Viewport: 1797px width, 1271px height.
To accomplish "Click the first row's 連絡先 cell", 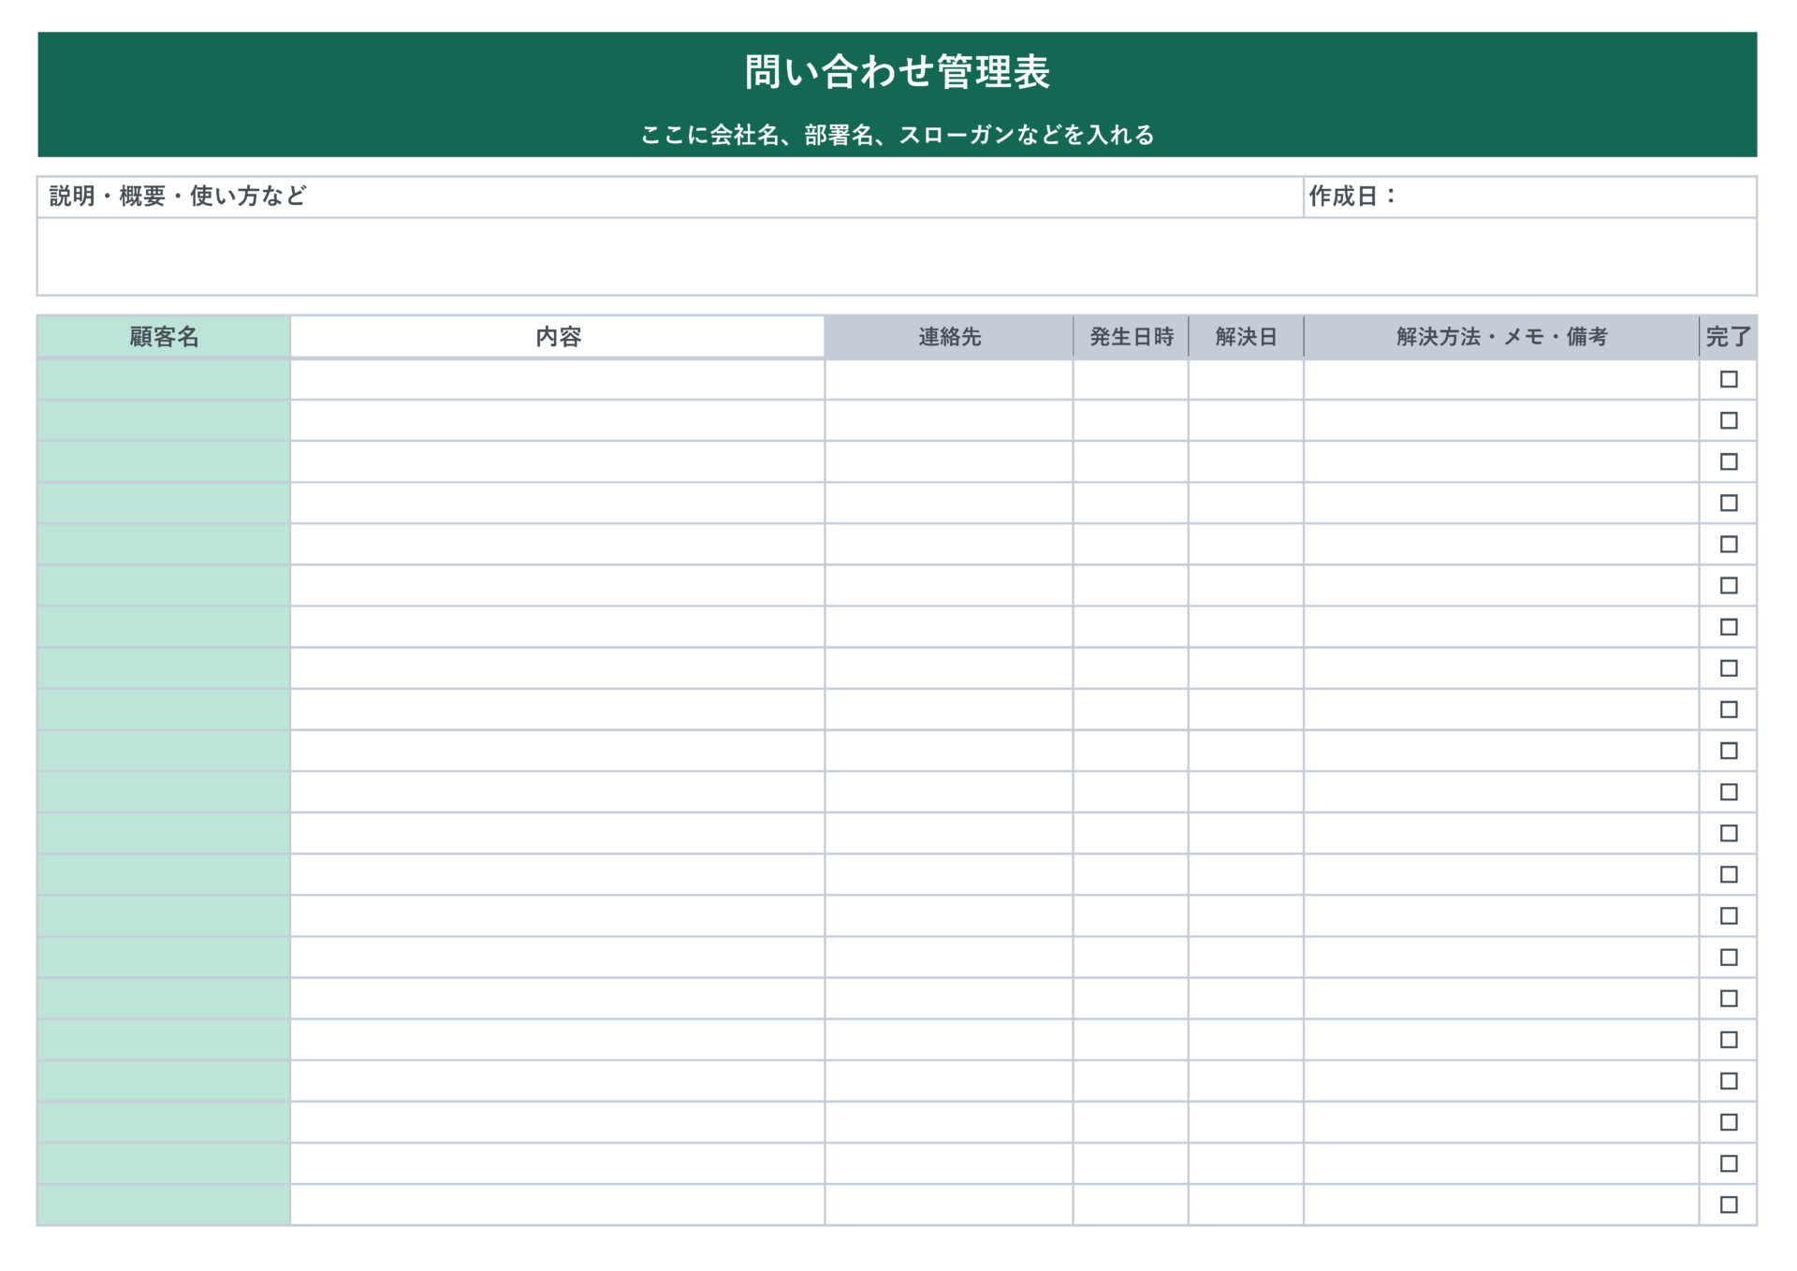I will tap(948, 379).
